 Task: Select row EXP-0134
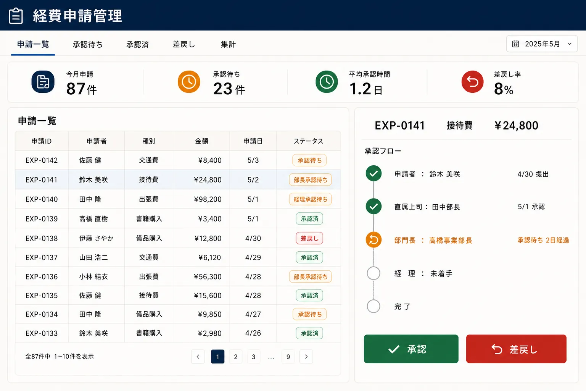coord(178,314)
